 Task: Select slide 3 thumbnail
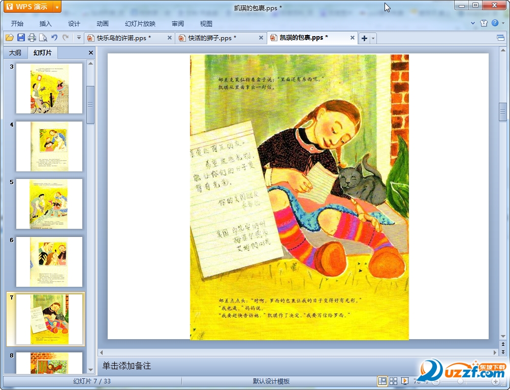pyautogui.click(x=49, y=88)
